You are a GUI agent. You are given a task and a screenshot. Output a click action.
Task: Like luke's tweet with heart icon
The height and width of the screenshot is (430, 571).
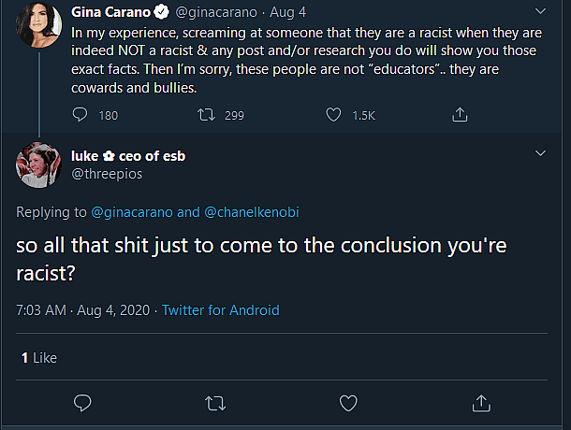coord(348,403)
